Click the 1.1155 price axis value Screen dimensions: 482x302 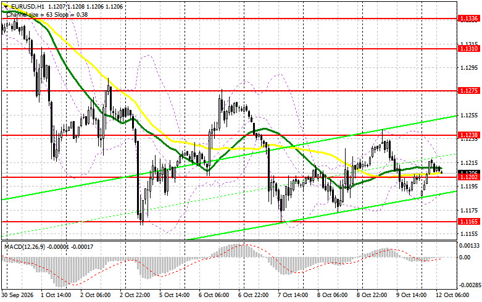pos(469,234)
